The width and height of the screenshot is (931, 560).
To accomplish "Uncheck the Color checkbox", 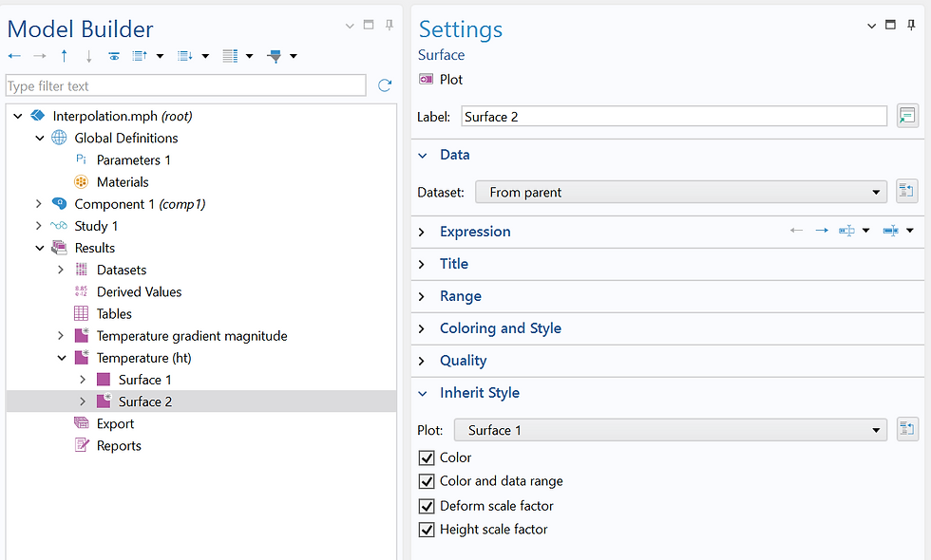I will (427, 457).
